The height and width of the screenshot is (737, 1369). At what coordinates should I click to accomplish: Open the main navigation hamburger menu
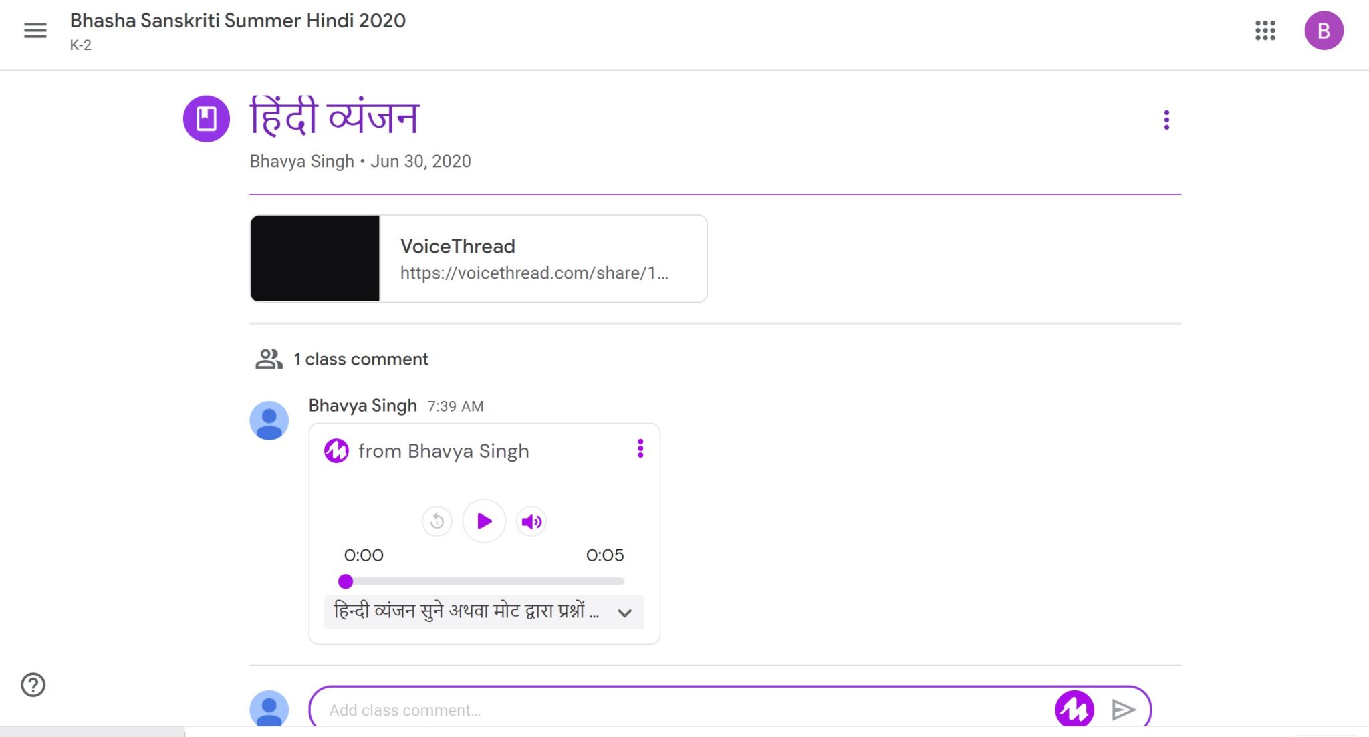click(35, 31)
